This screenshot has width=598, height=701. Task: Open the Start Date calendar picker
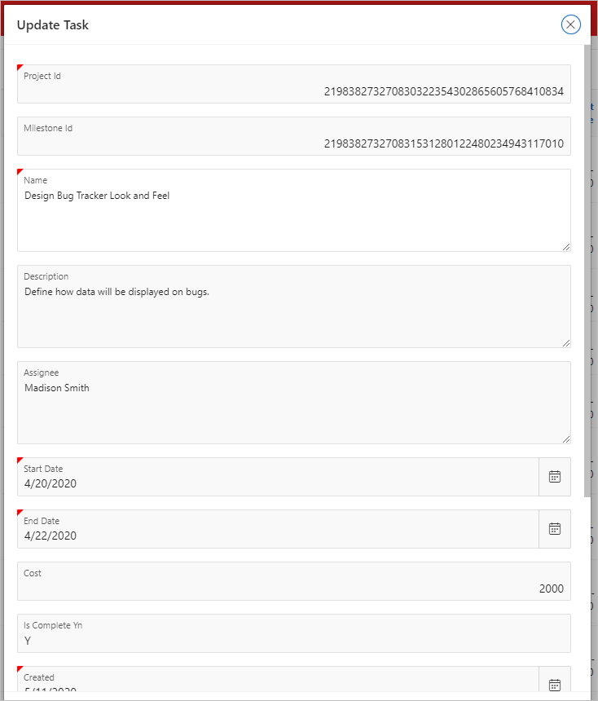(x=555, y=477)
